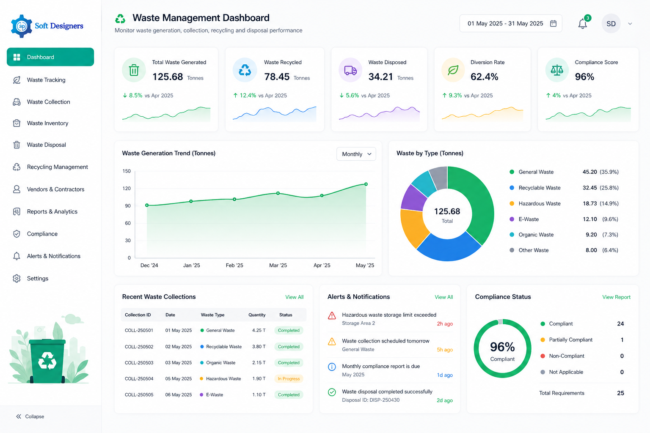Click the Settings gear icon in sidebar
The height and width of the screenshot is (433, 650).
pos(17,278)
